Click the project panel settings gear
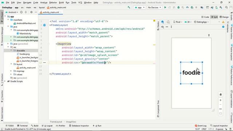Image resolution: width=233 pixels, height=131 pixels. [x=31, y=12]
